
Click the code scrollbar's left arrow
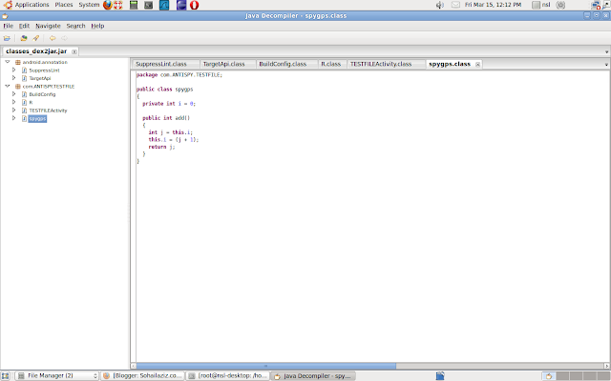pyautogui.click(x=134, y=366)
